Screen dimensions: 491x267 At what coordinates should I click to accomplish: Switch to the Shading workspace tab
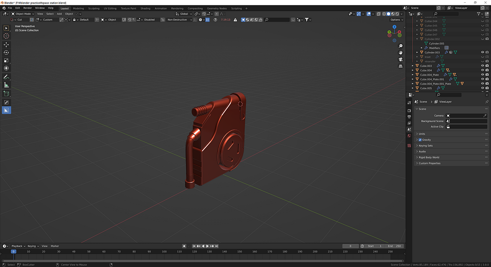tap(145, 8)
